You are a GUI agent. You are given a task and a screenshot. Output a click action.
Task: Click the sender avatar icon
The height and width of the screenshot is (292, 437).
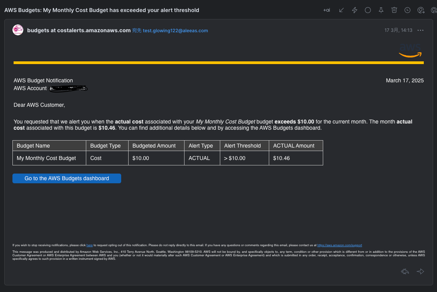(18, 30)
